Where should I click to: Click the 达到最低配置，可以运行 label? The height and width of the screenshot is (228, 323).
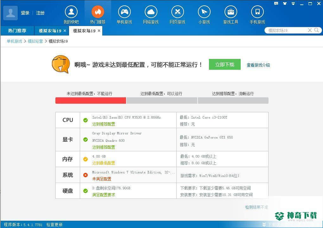coord(161,94)
